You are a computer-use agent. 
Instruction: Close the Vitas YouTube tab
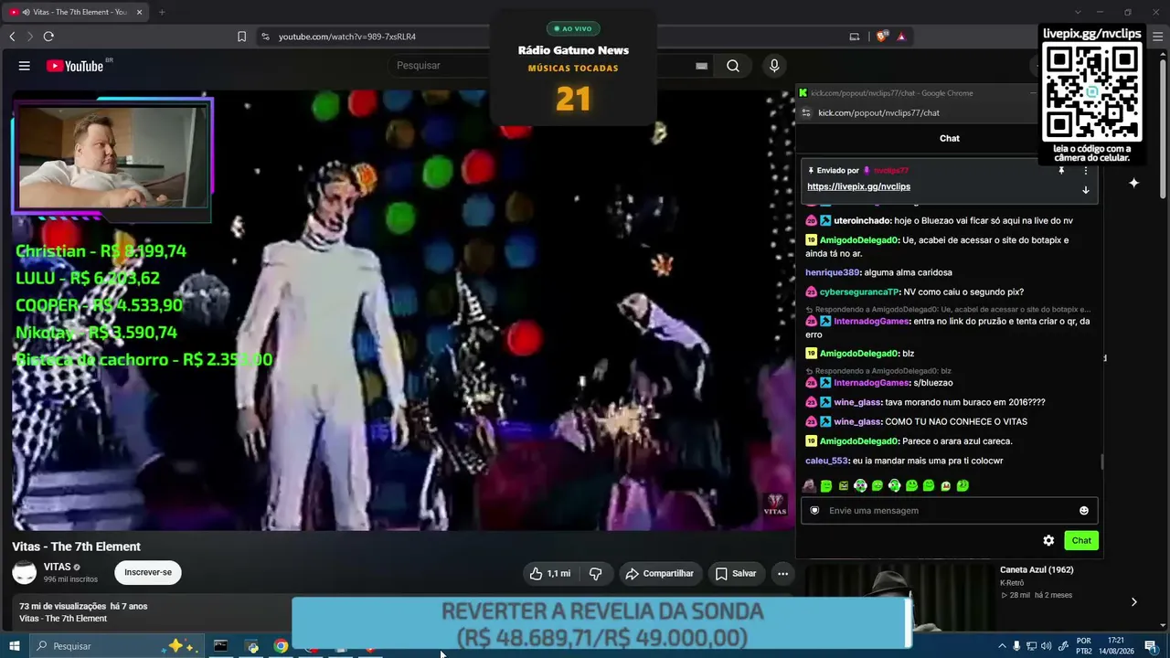click(139, 12)
